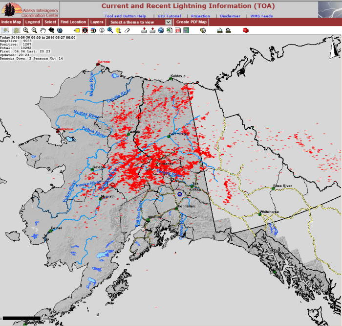The image size is (342, 326).
Task: Click the identify-all-layers stacked info icon
Action: tap(93, 30)
